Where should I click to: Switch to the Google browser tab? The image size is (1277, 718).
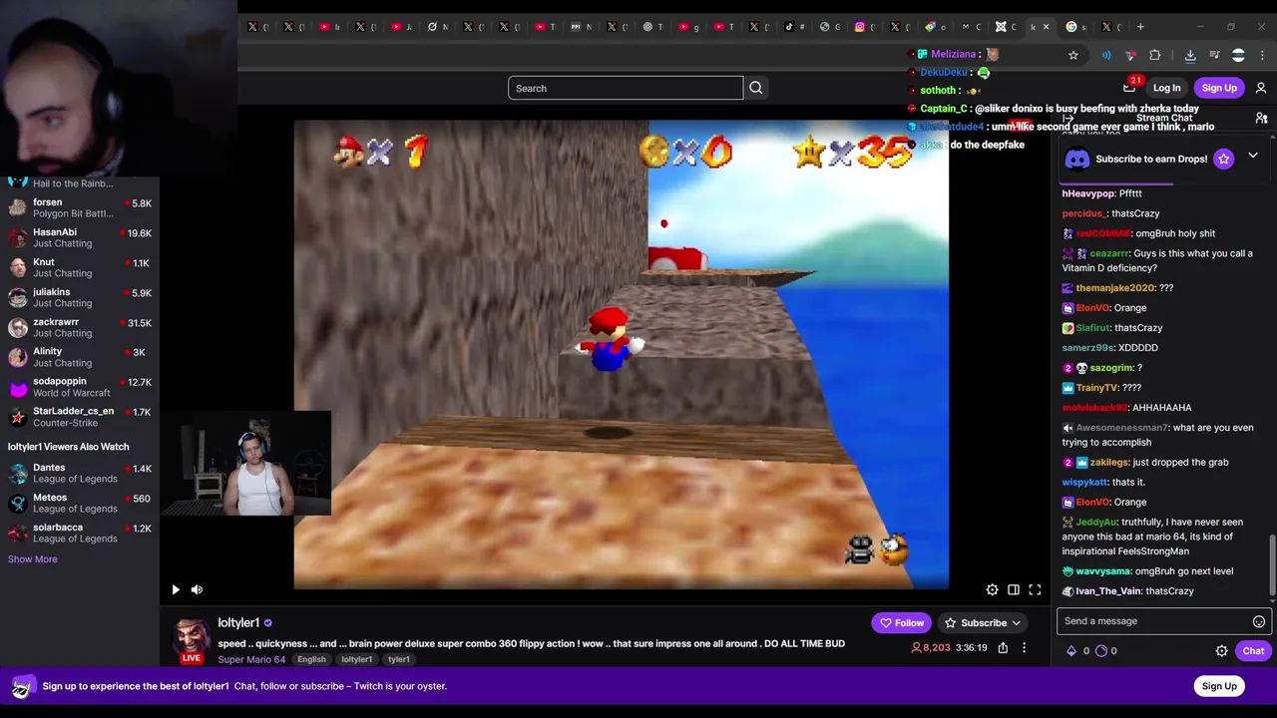click(x=1075, y=27)
